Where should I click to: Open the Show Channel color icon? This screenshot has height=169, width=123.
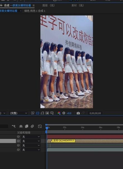(x=59, y=113)
